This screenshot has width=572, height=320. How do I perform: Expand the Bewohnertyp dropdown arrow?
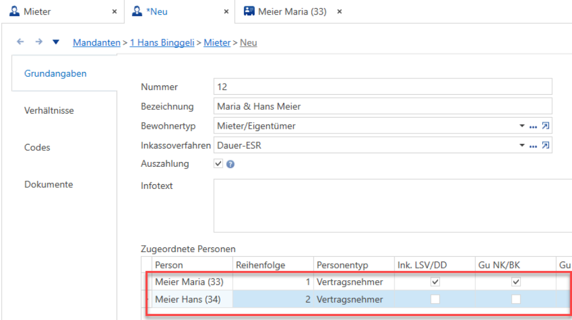[x=522, y=126]
